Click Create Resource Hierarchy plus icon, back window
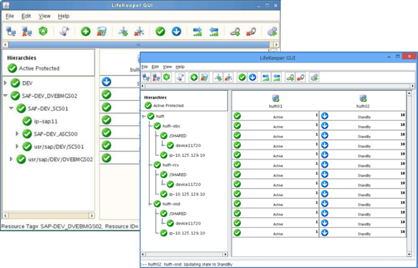This screenshot has width=418, height=268. (x=85, y=32)
